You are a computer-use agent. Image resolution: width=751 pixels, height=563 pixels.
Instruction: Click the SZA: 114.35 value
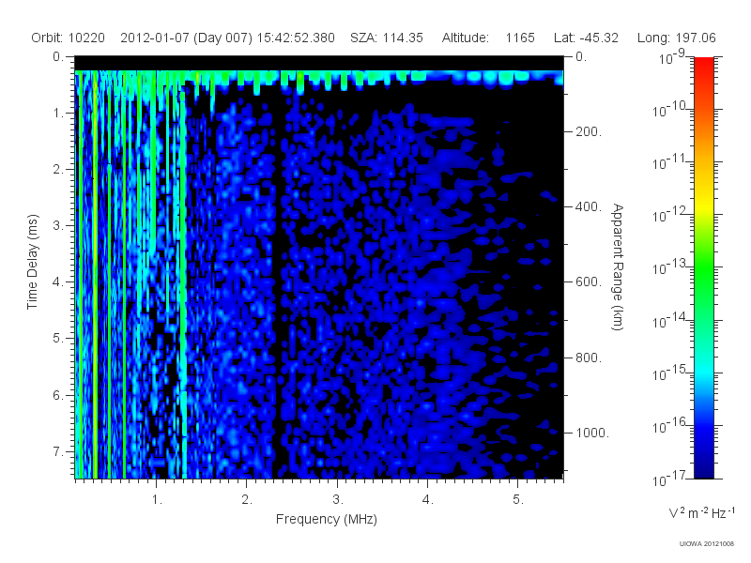click(387, 38)
